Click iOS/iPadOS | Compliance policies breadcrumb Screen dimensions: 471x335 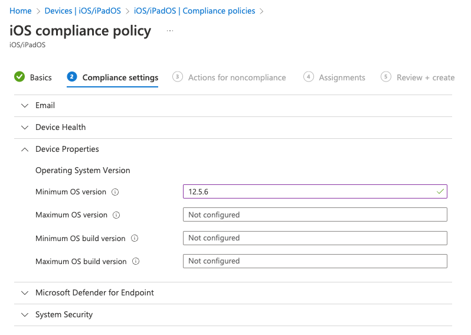tap(194, 11)
